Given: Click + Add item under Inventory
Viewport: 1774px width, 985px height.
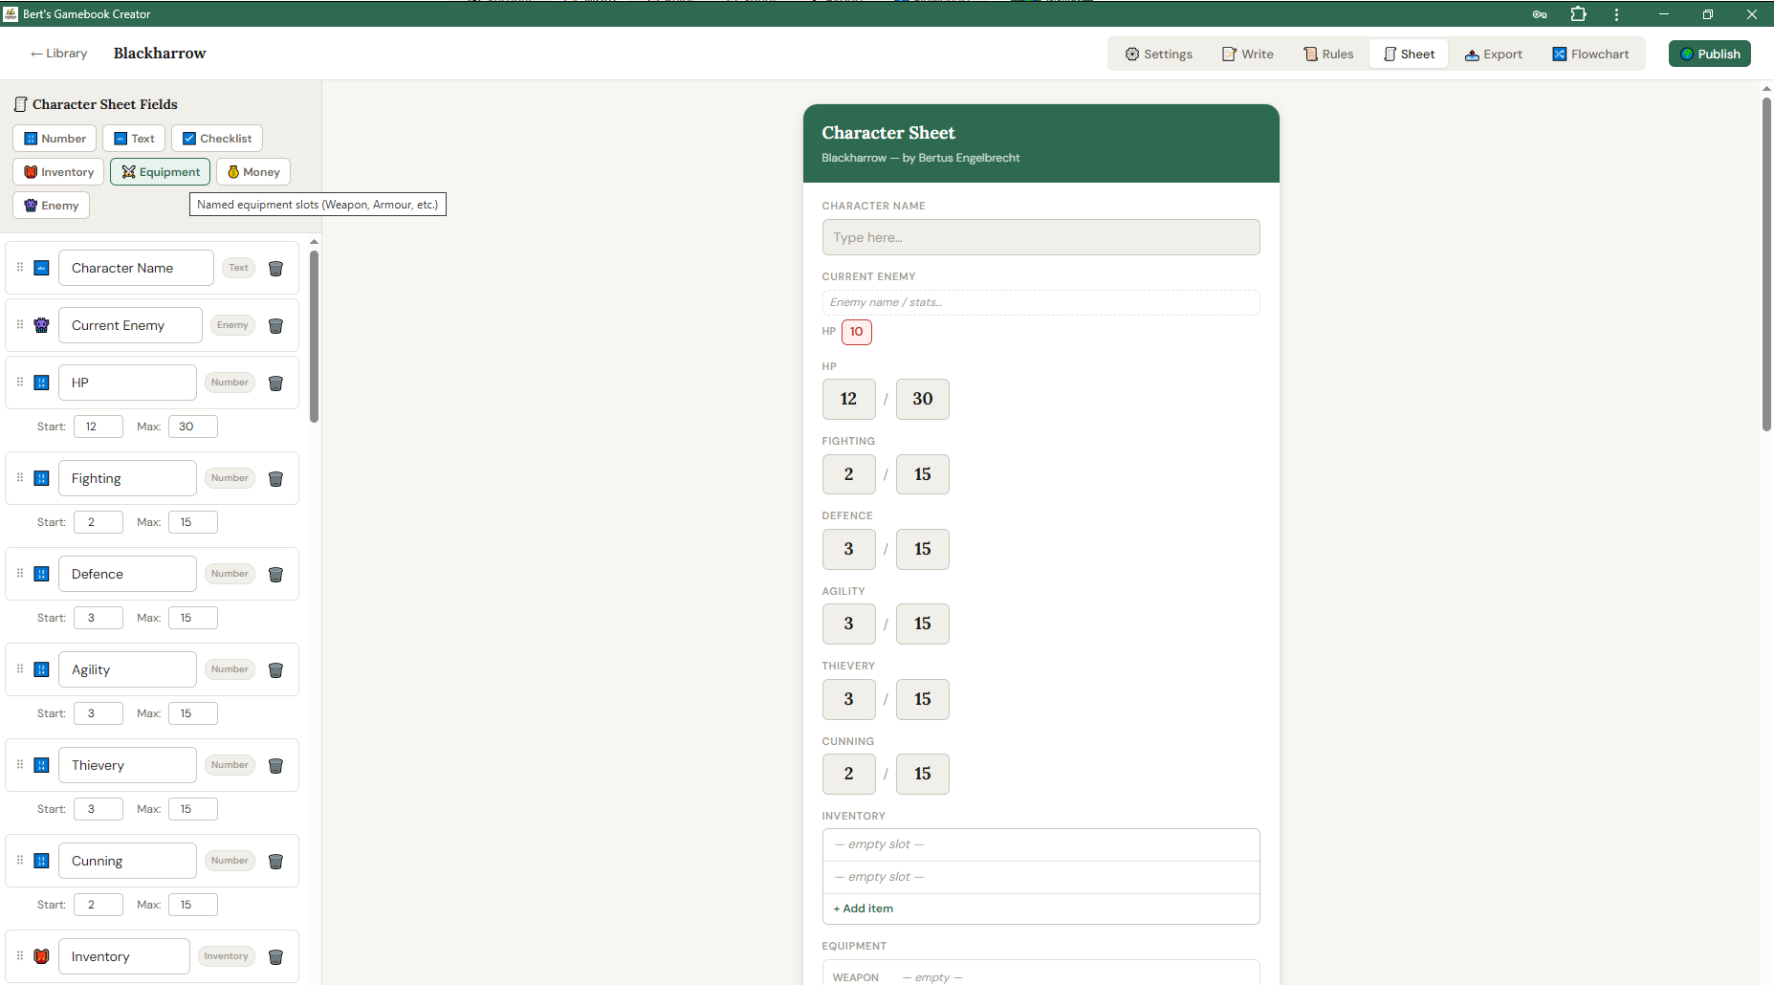Looking at the screenshot, I should 863,908.
